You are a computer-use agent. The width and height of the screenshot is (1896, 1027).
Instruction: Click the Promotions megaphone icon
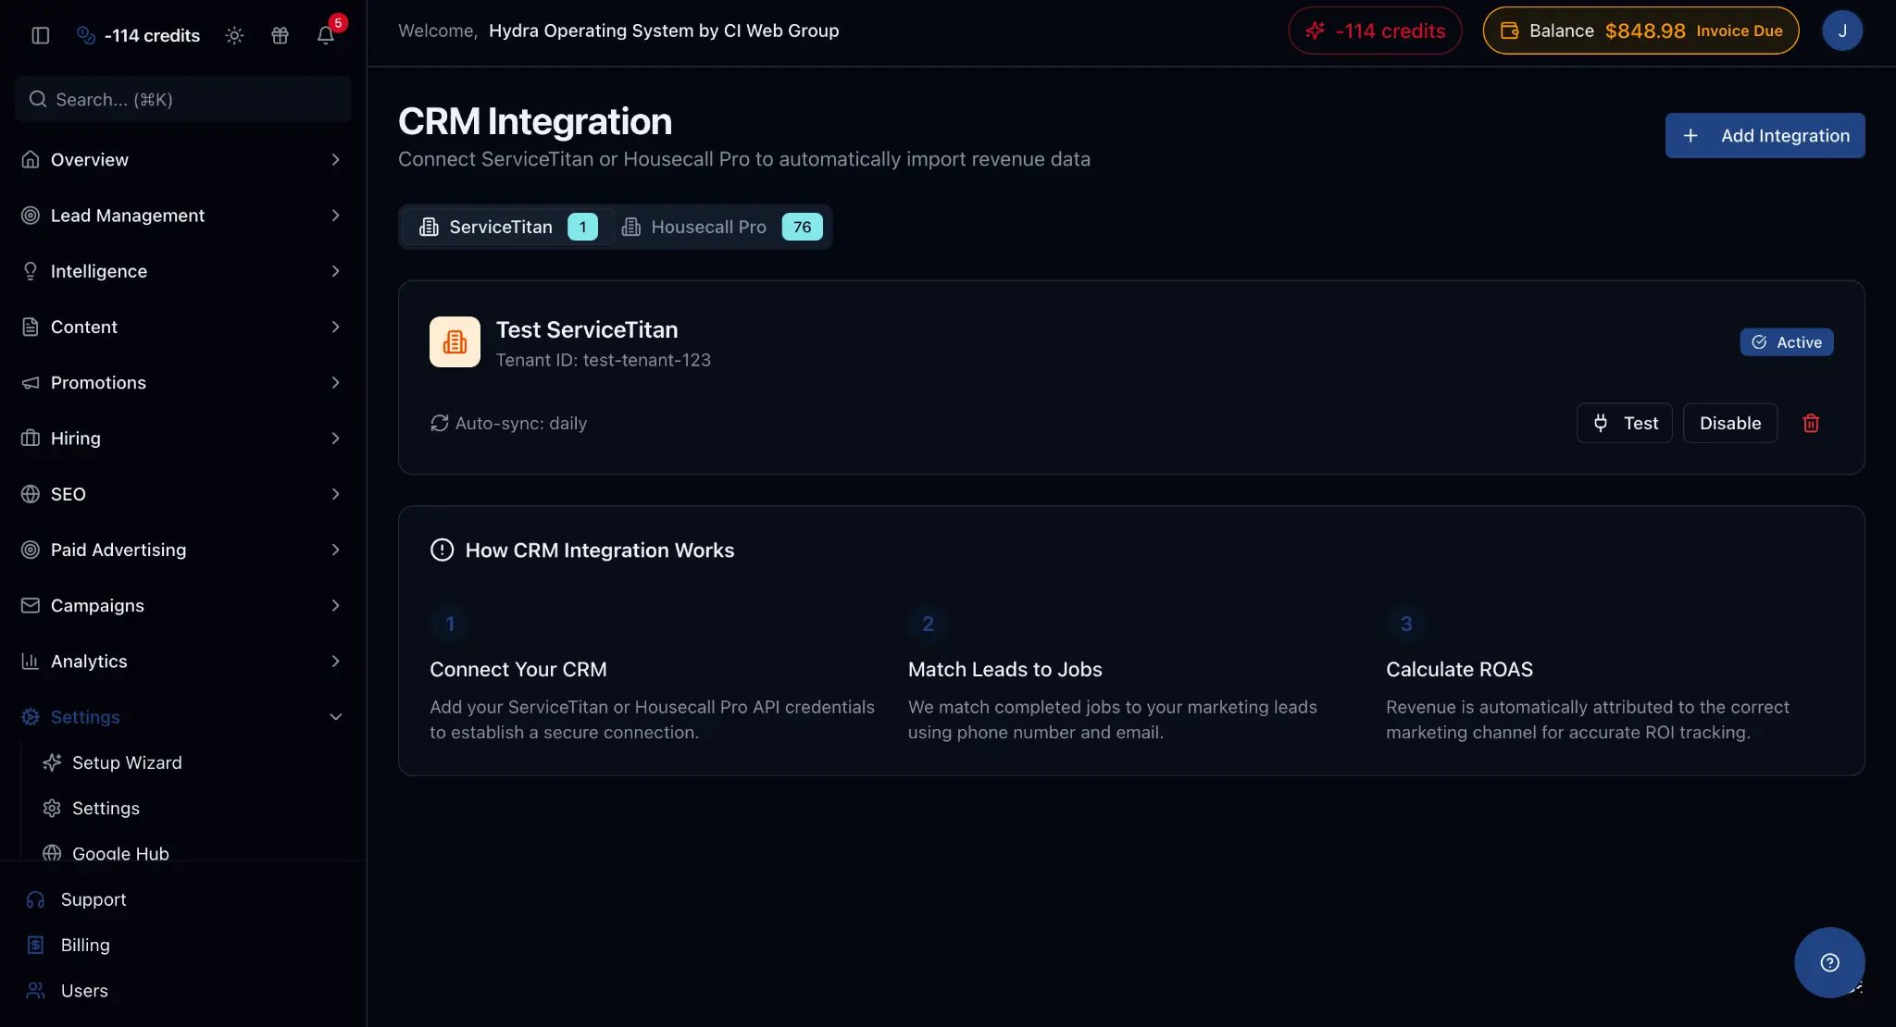click(31, 382)
